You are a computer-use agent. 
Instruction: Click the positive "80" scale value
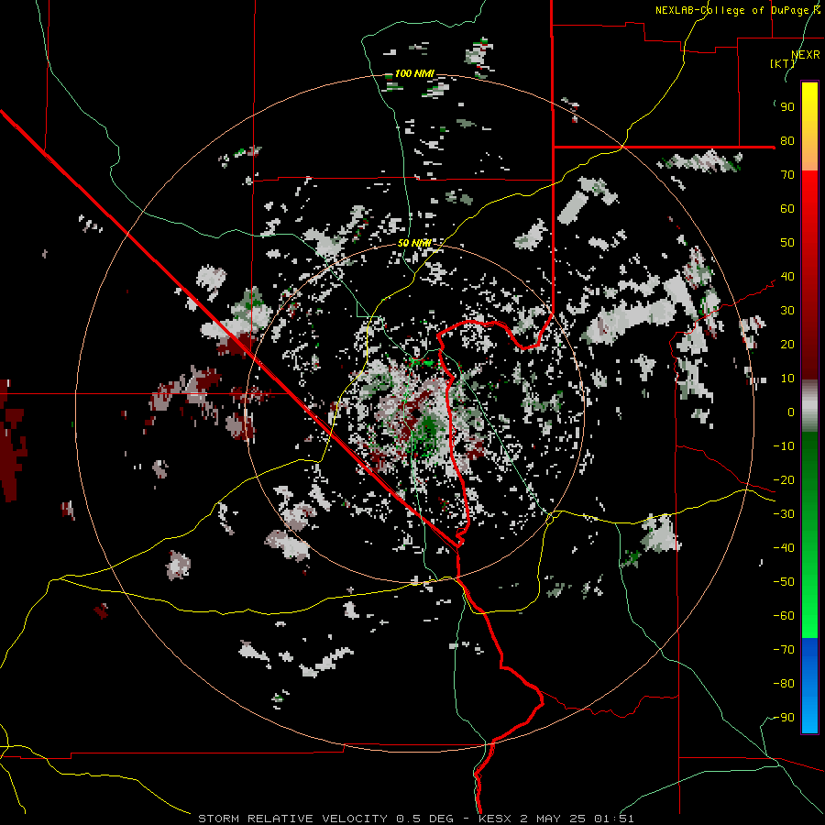coord(787,141)
